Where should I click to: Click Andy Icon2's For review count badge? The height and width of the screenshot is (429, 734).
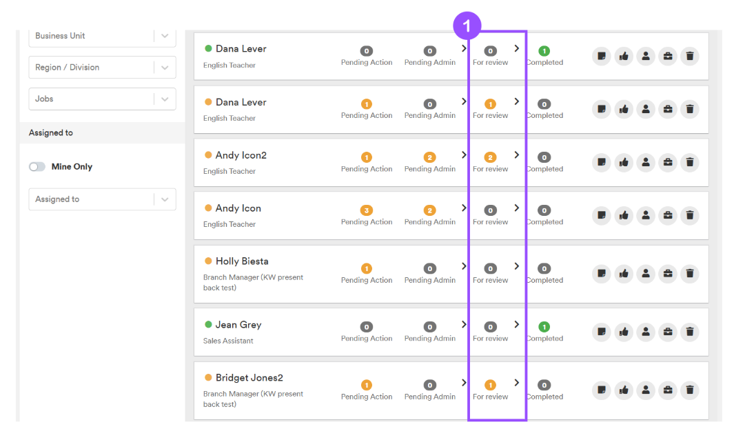pyautogui.click(x=490, y=157)
